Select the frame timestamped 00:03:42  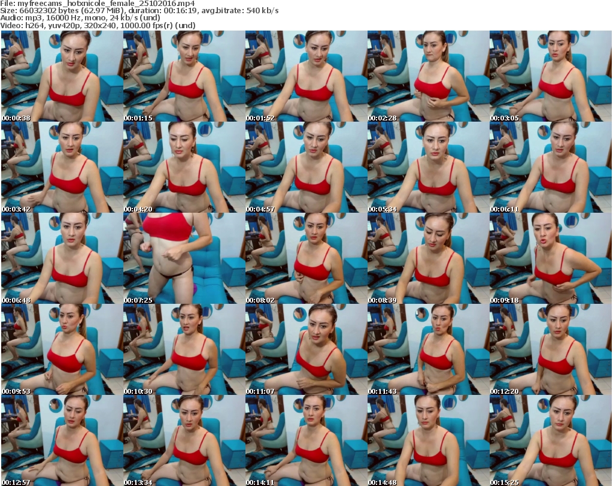61,167
